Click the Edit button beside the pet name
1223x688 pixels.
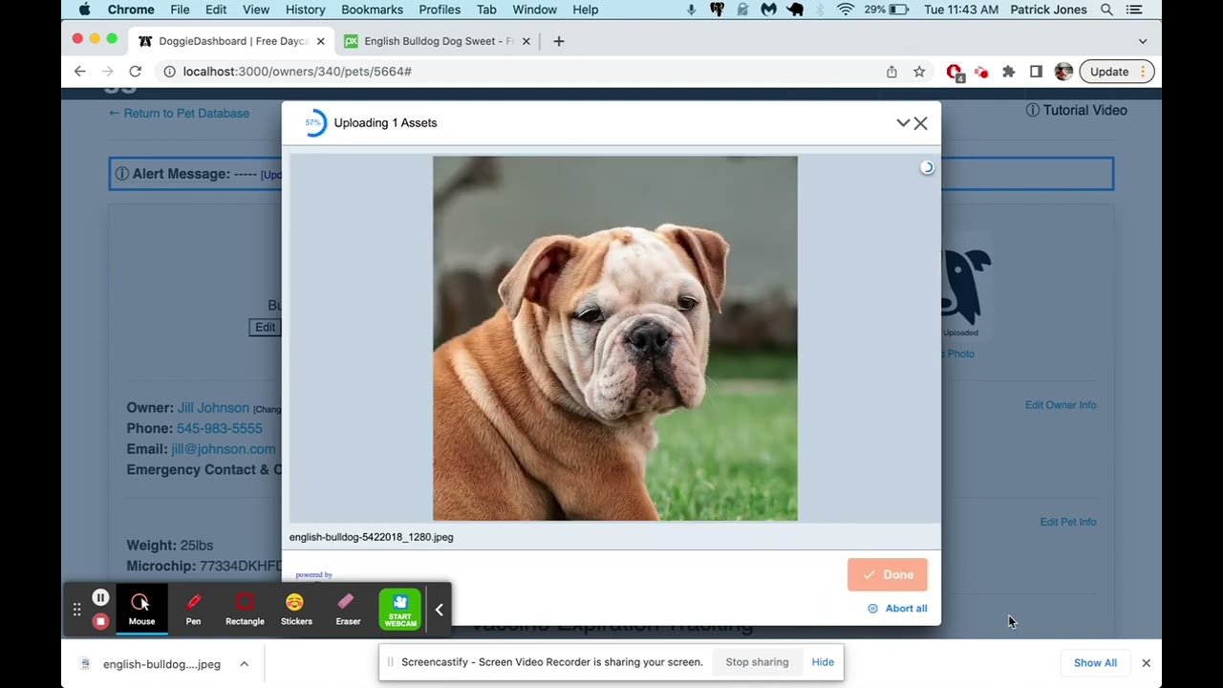(265, 328)
